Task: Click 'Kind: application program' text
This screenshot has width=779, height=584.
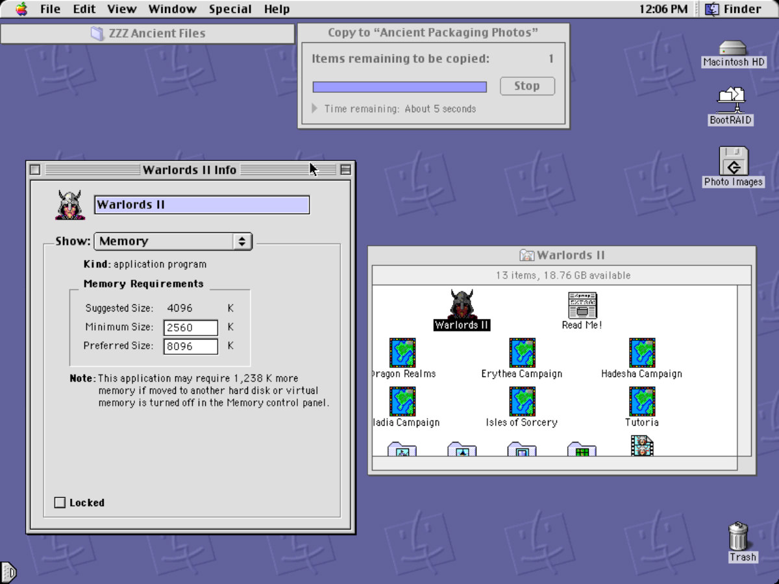Action: [x=145, y=264]
